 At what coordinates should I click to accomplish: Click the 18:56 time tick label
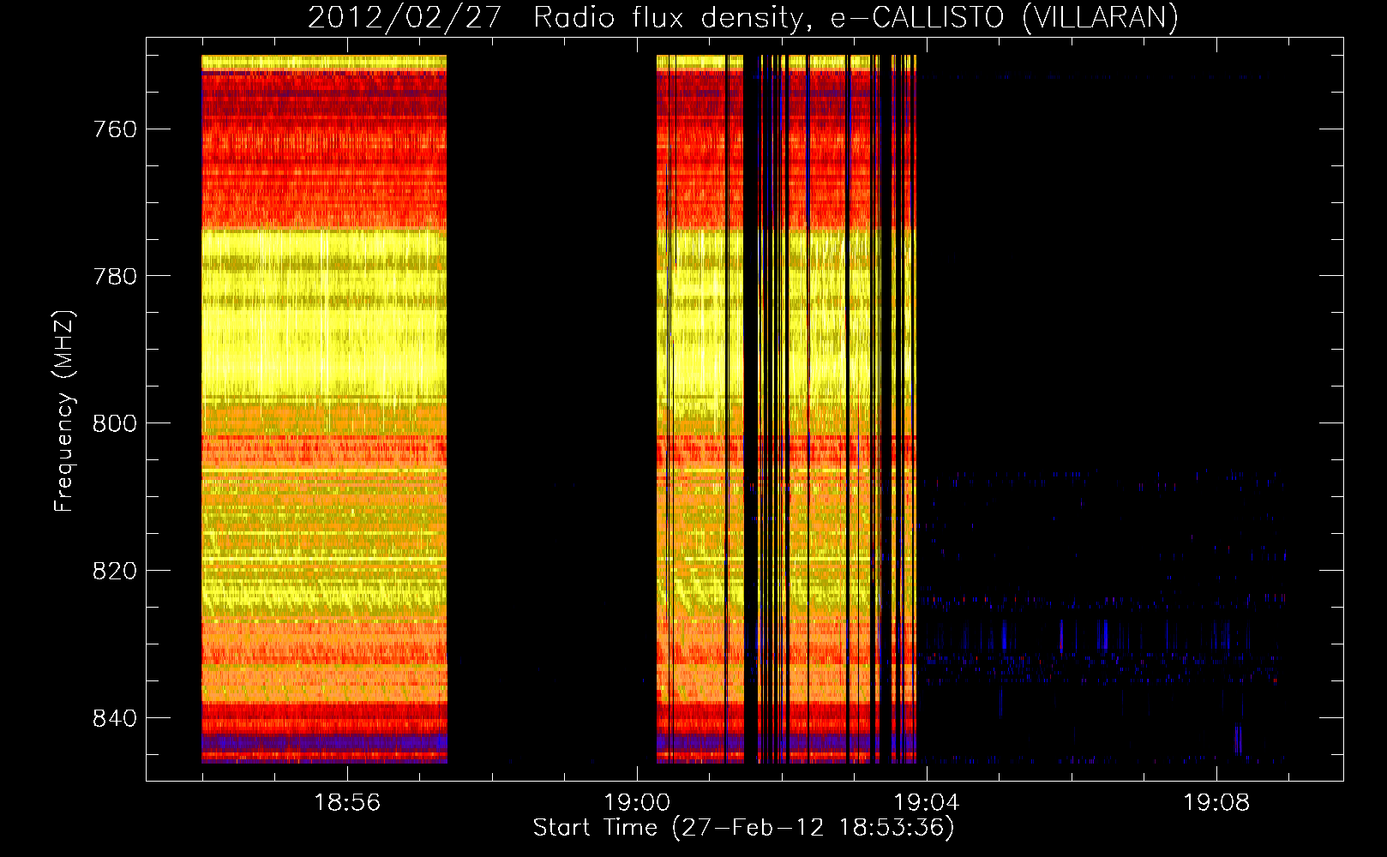coord(347,803)
